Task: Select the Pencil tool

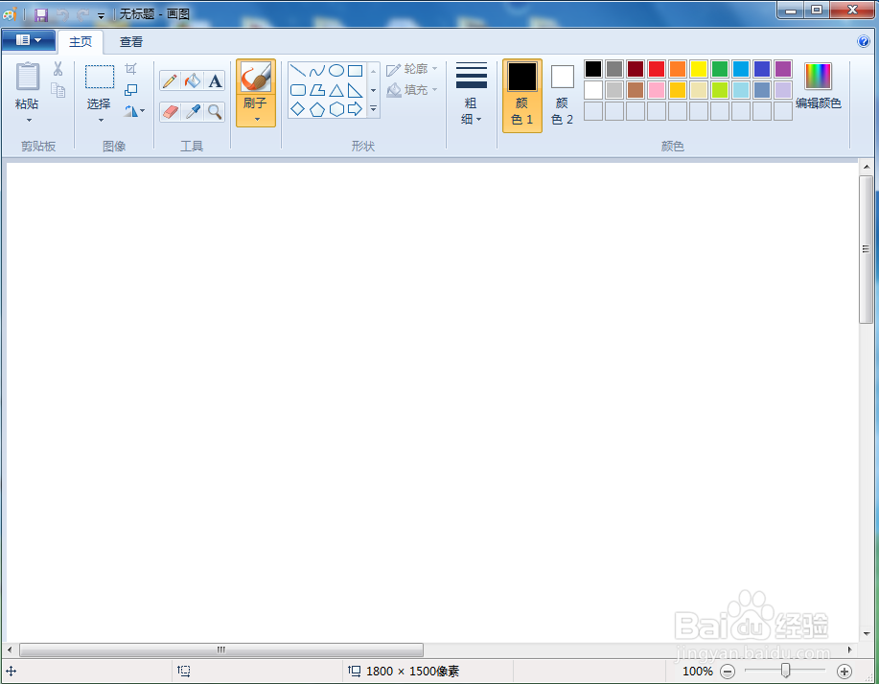Action: click(170, 81)
